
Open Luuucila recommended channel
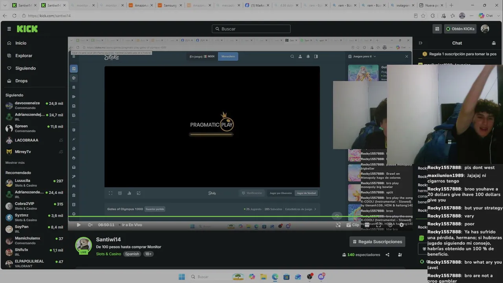pyautogui.click(x=34, y=183)
